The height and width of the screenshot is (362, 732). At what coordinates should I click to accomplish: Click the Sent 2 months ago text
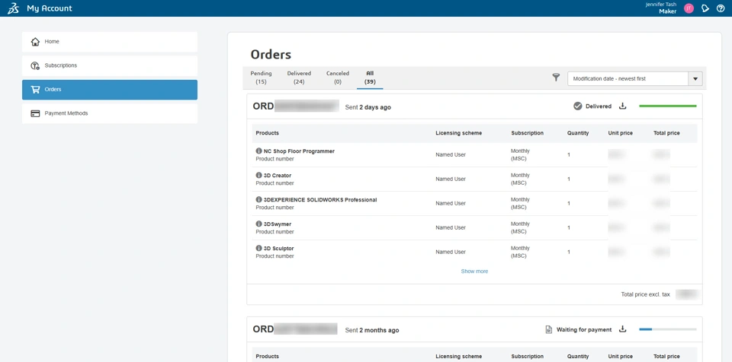(x=372, y=330)
